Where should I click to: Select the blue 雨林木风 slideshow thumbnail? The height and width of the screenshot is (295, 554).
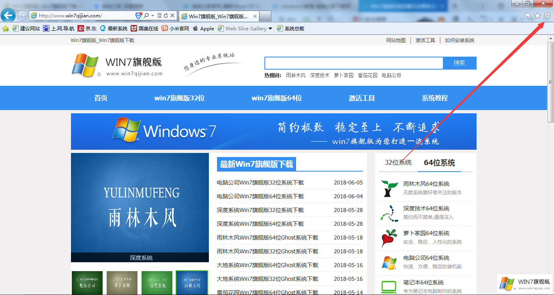pos(192,283)
